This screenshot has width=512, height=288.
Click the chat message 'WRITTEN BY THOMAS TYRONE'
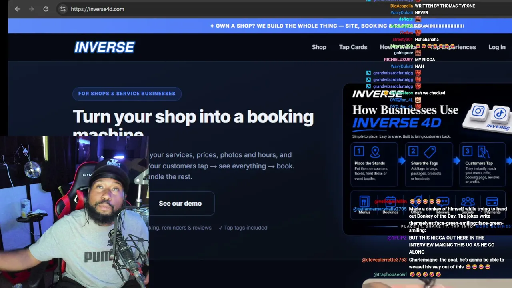point(445,6)
